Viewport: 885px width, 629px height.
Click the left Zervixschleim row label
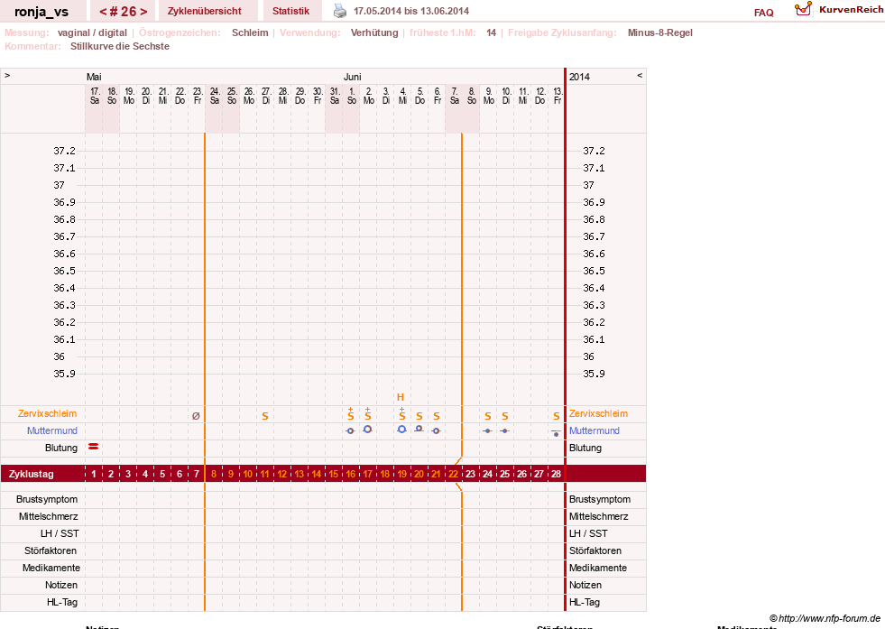[48, 414]
